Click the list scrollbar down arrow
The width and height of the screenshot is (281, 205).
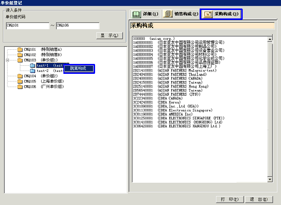point(270,179)
